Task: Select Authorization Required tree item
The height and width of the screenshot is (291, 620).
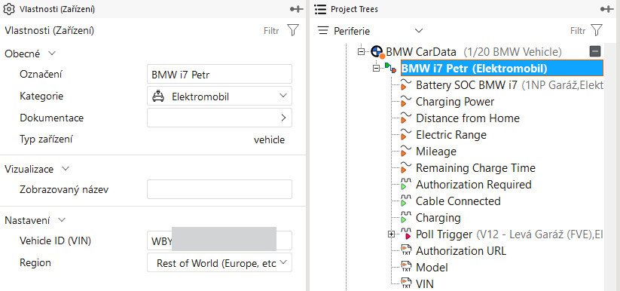Action: (474, 185)
